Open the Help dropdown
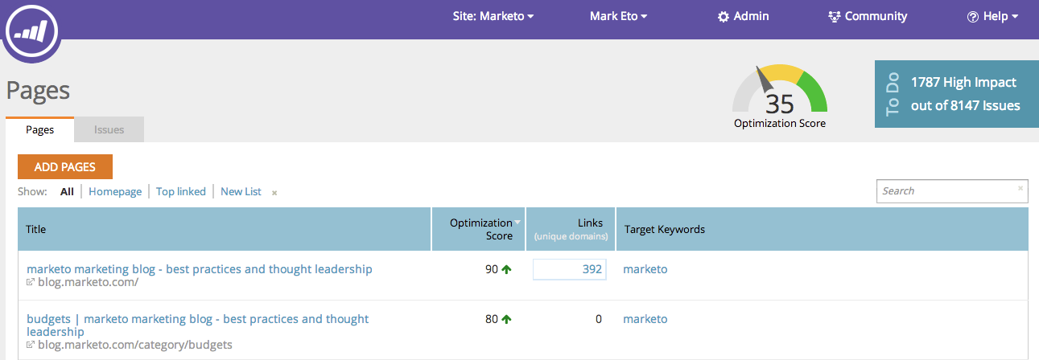The width and height of the screenshot is (1039, 360). (993, 16)
